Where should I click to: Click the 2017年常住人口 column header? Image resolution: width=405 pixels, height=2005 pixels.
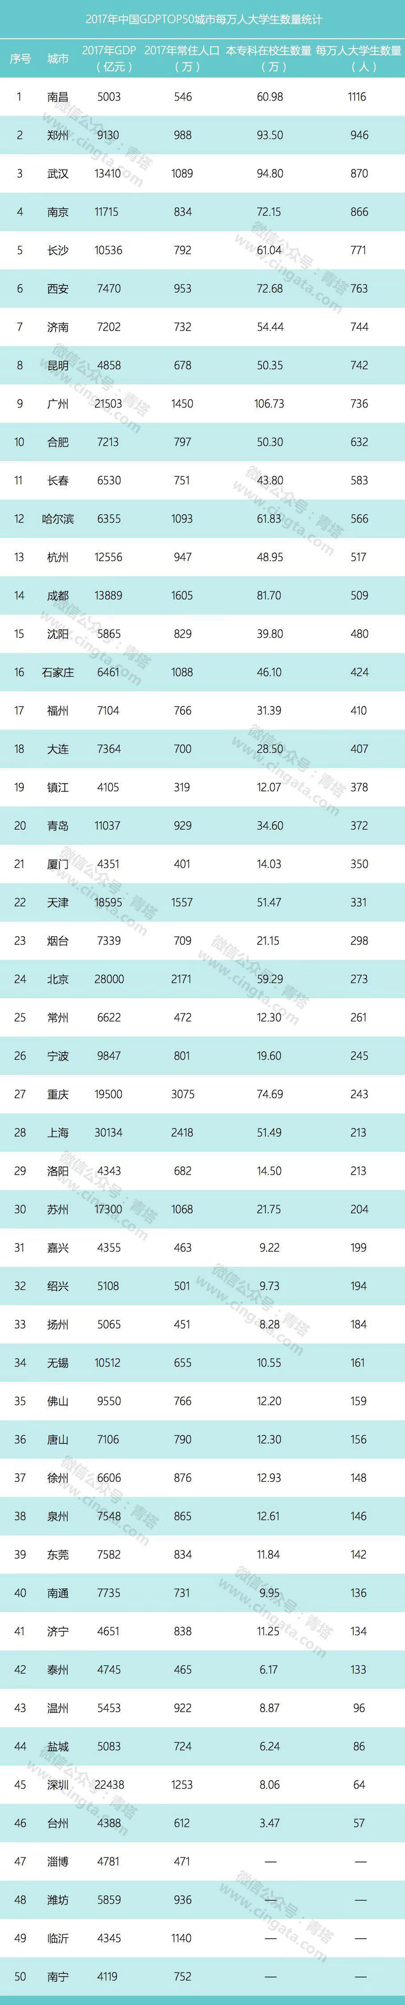click(182, 58)
